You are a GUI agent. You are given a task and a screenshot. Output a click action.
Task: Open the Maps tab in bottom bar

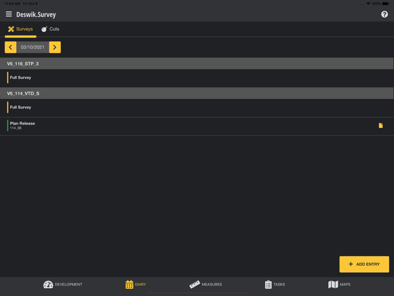point(339,285)
